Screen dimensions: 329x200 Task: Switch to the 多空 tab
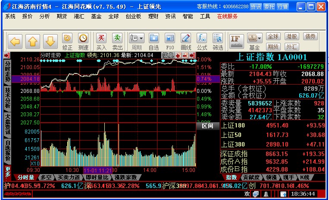46,177
